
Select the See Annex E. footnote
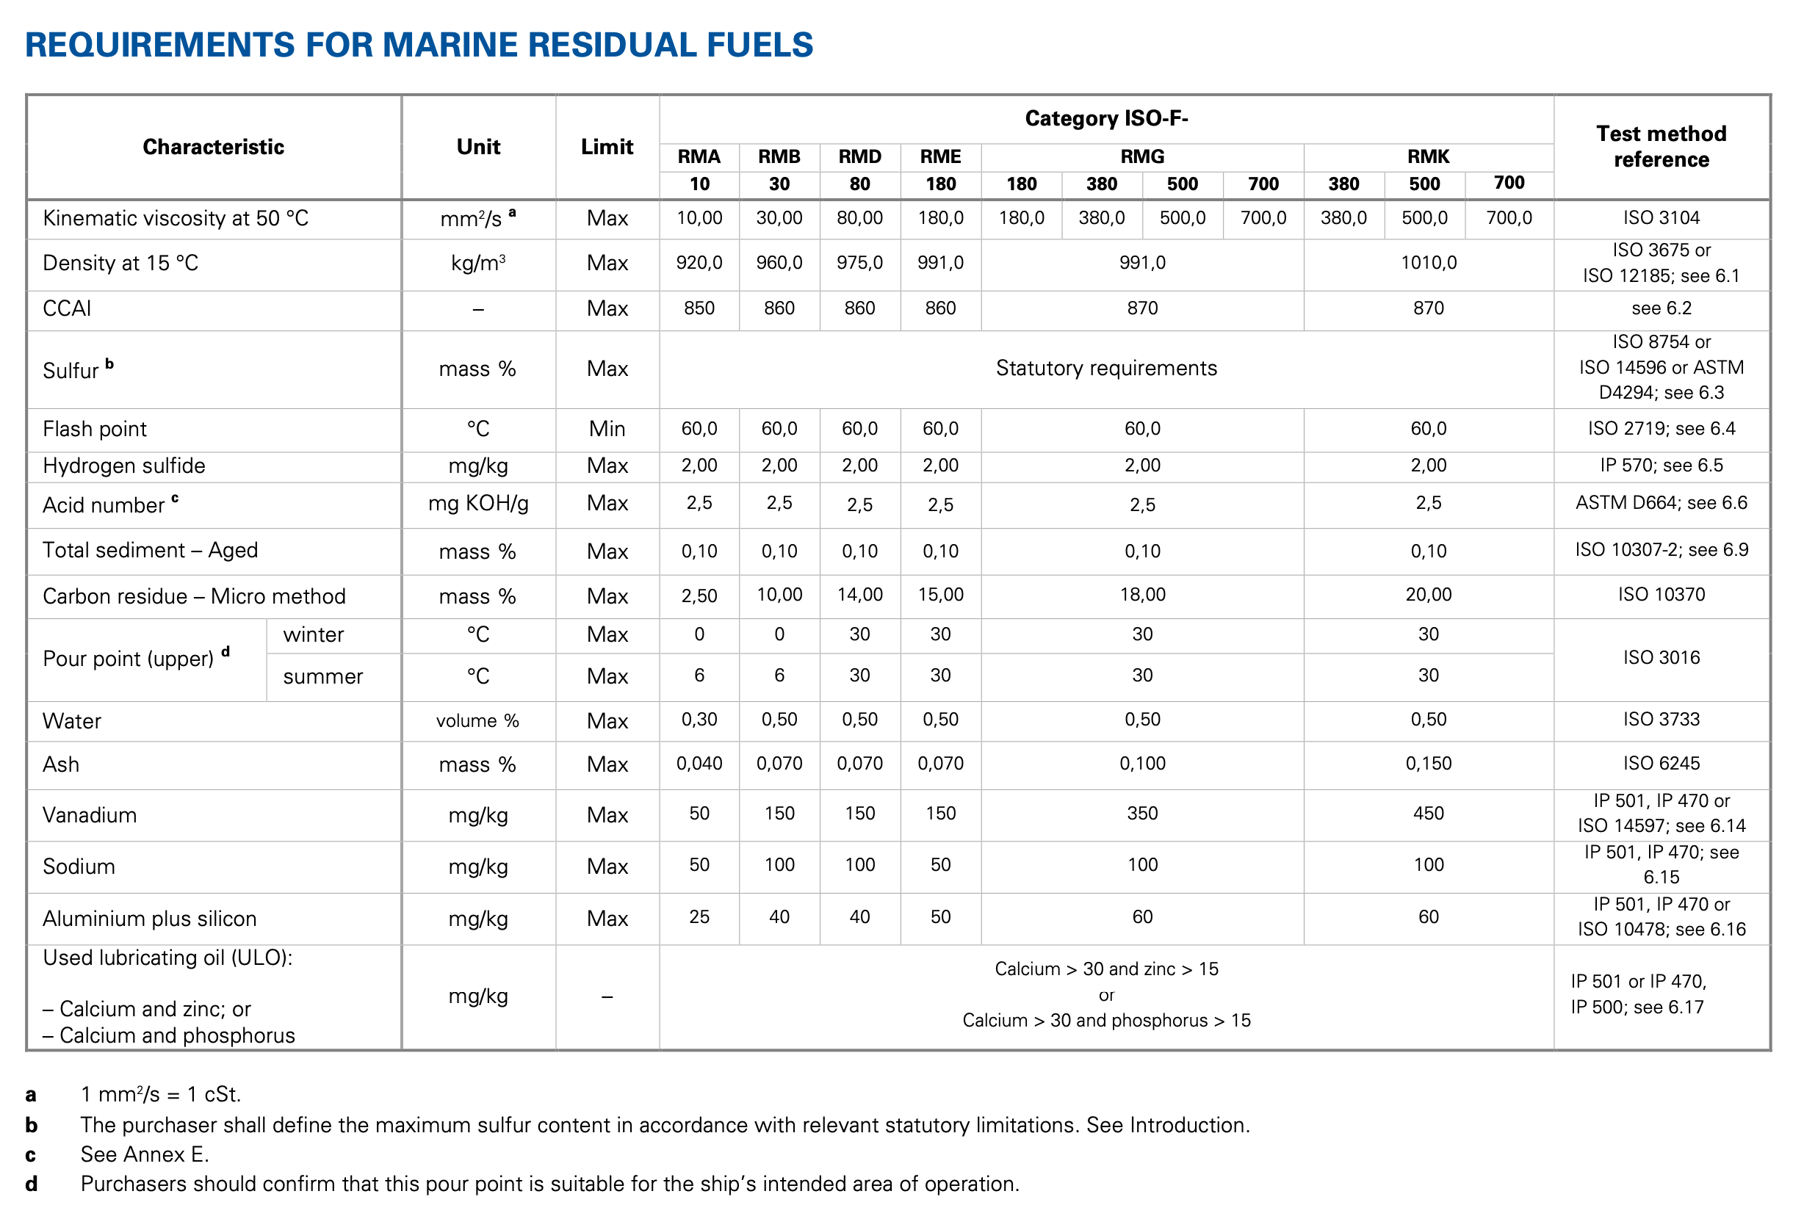coord(145,1155)
